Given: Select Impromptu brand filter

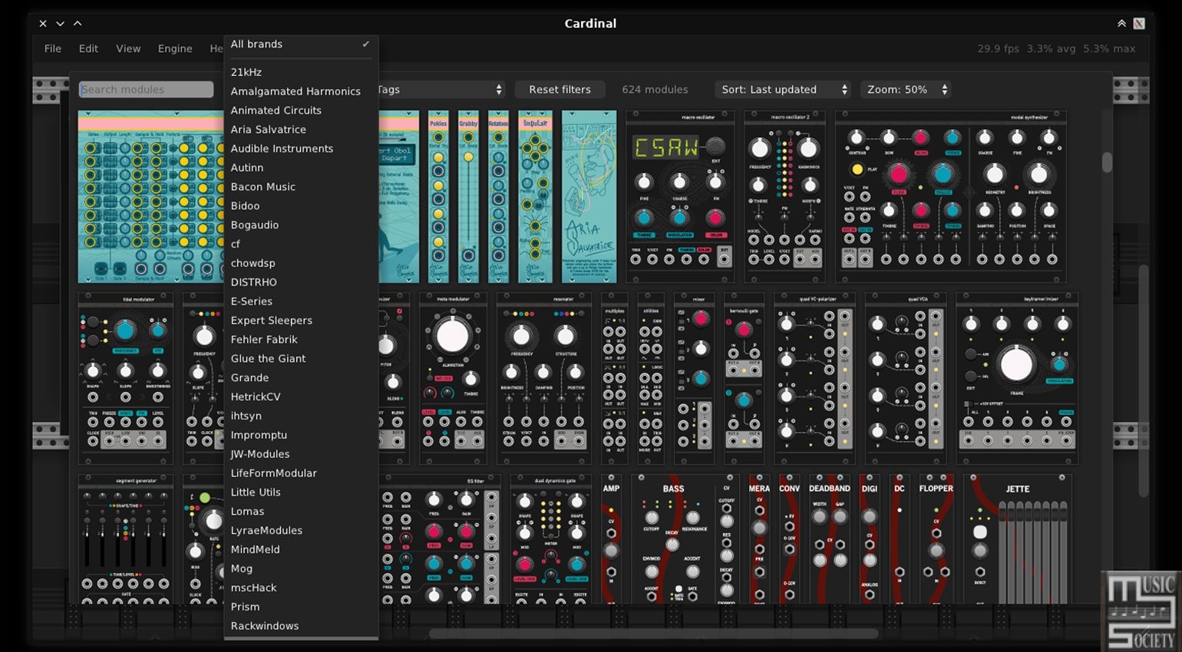Looking at the screenshot, I should point(301,435).
